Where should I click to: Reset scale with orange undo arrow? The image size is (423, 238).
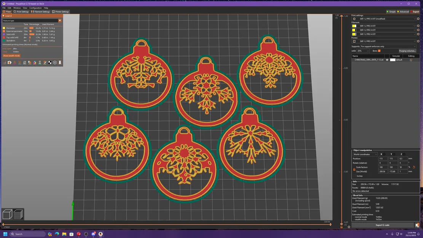414,167
